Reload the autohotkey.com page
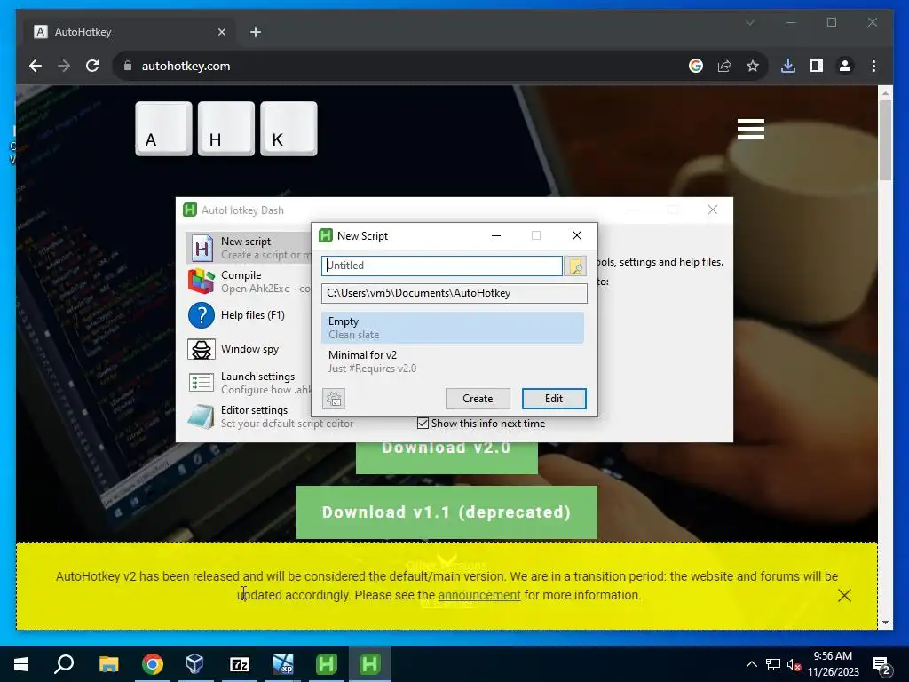 pyautogui.click(x=92, y=66)
